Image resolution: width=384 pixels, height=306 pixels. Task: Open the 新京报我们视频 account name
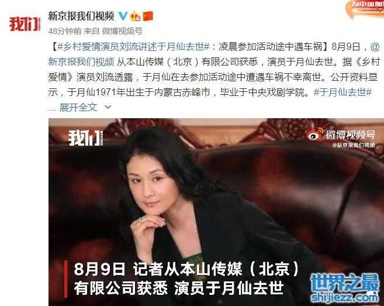[81, 16]
